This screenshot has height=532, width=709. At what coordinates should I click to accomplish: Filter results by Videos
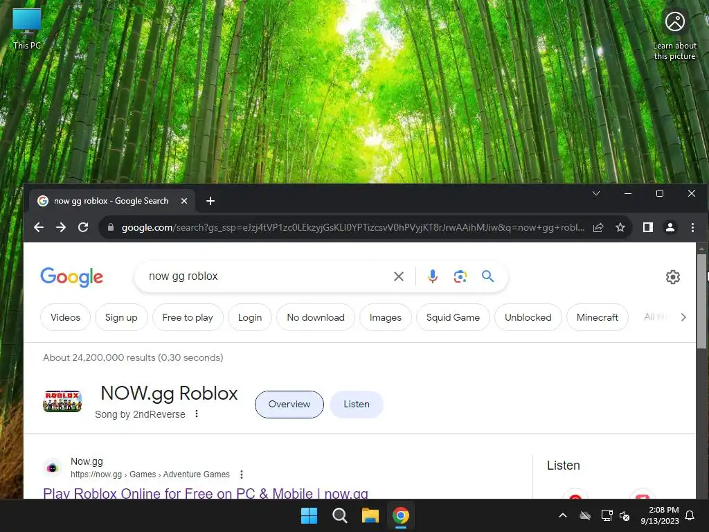point(65,317)
